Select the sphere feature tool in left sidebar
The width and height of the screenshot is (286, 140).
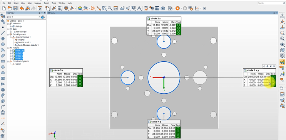click(x=3, y=90)
